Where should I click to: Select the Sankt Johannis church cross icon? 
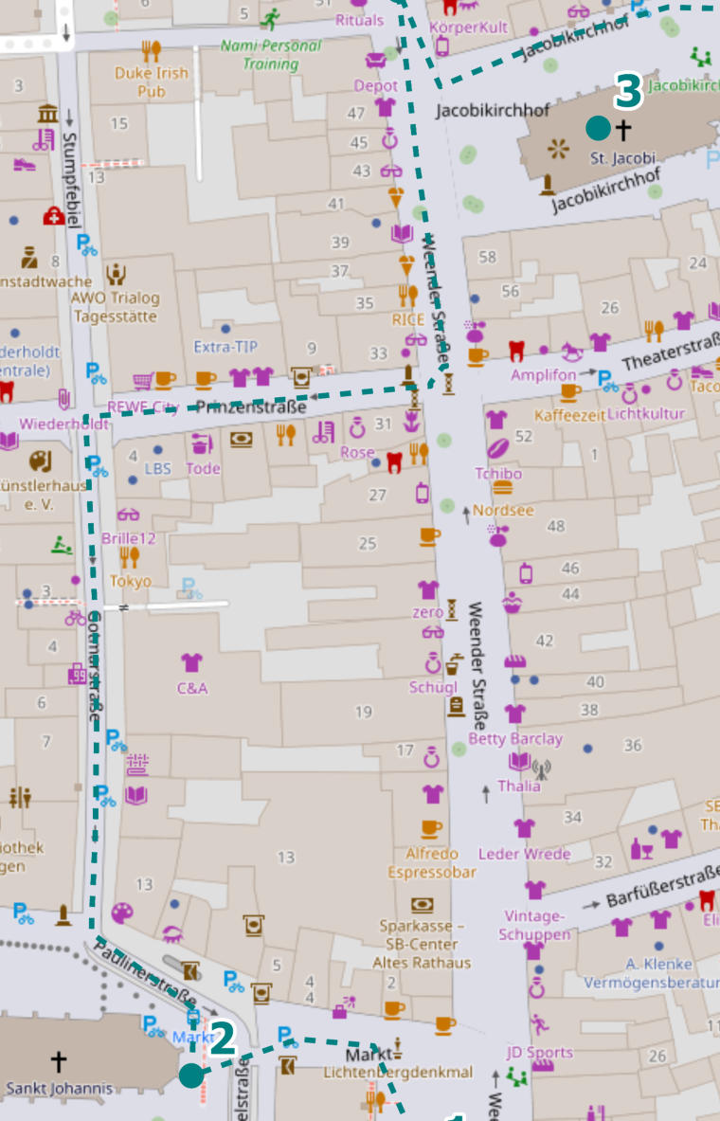point(59,1061)
